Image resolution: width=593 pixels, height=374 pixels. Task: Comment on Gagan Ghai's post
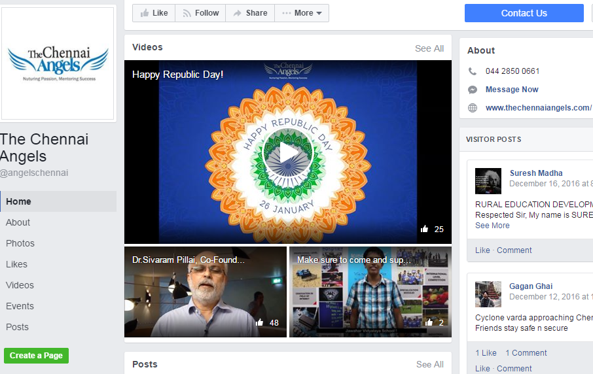[x=514, y=368]
